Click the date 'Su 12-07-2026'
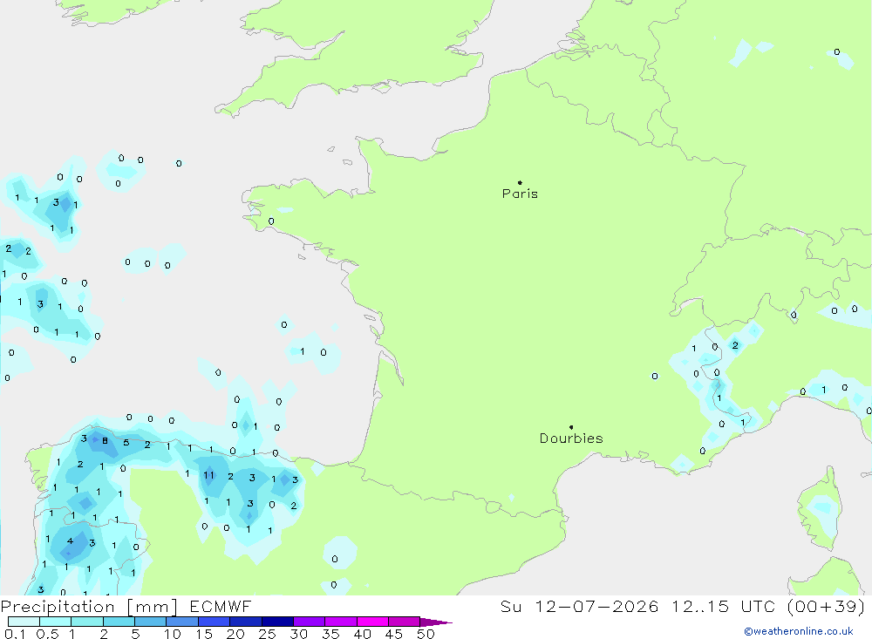 point(579,606)
